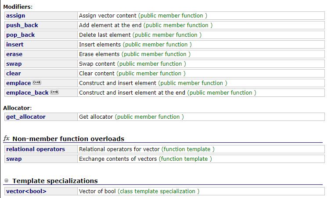331x198 pixels.
Task: Click the Non-member function overloads heading
Action: tap(68, 138)
